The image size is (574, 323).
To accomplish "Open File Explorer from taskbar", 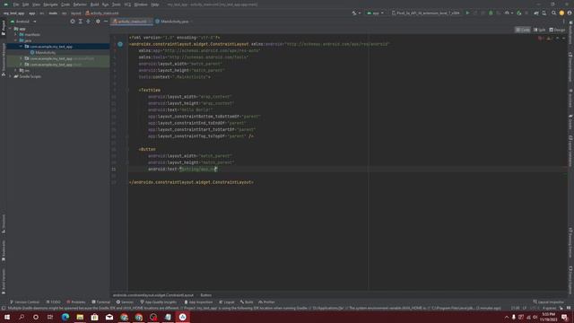I will [80, 317].
